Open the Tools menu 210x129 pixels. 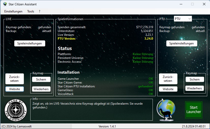[31, 11]
